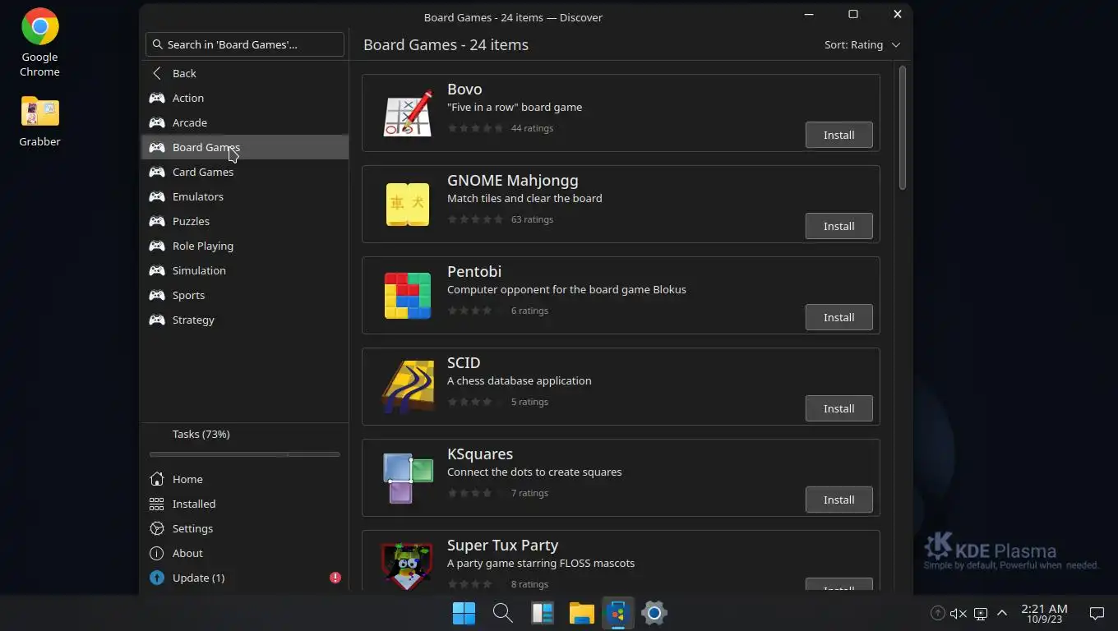Click the Installed grid icon
Image resolution: width=1118 pixels, height=631 pixels.
pyautogui.click(x=157, y=504)
